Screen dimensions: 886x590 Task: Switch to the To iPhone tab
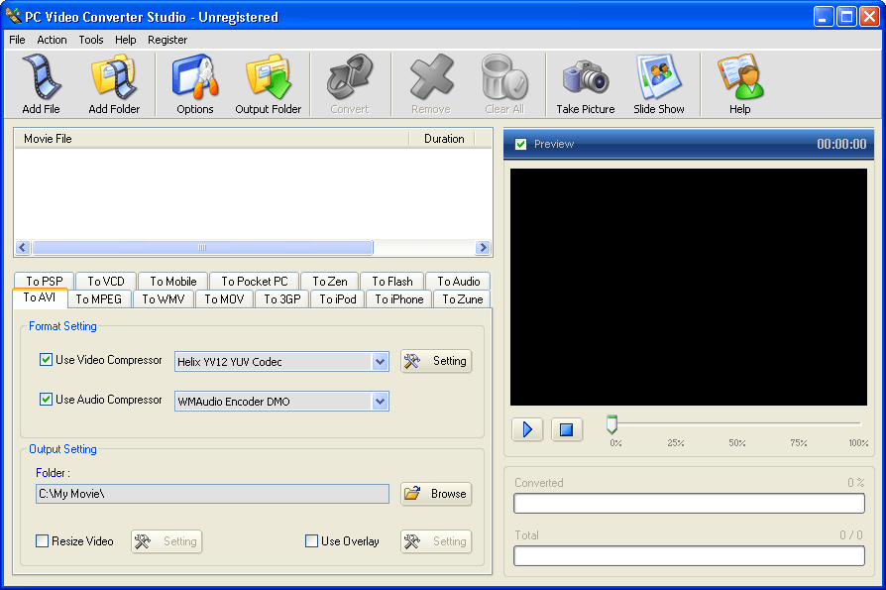(x=399, y=298)
